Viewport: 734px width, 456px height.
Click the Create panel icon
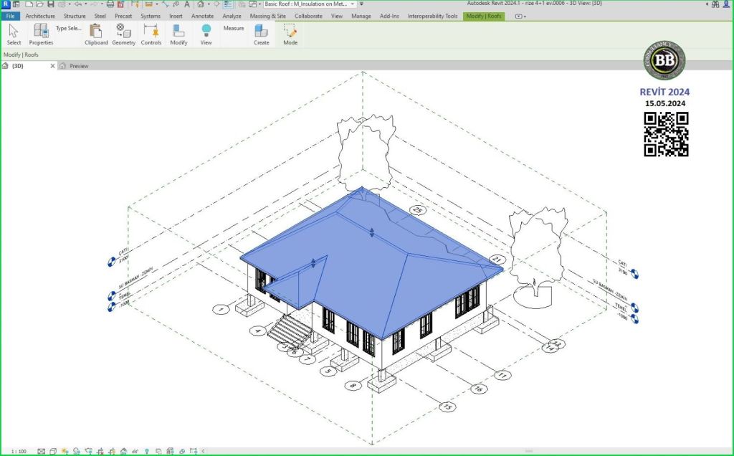261,31
